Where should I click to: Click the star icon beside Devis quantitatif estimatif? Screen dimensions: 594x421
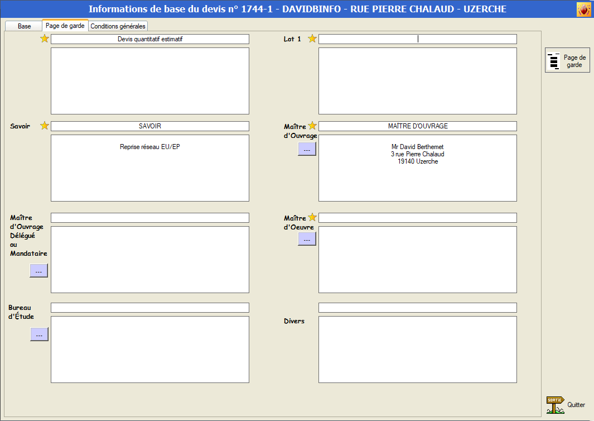45,39
